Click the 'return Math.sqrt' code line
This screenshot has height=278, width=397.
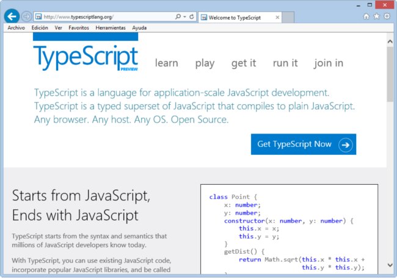point(302,260)
